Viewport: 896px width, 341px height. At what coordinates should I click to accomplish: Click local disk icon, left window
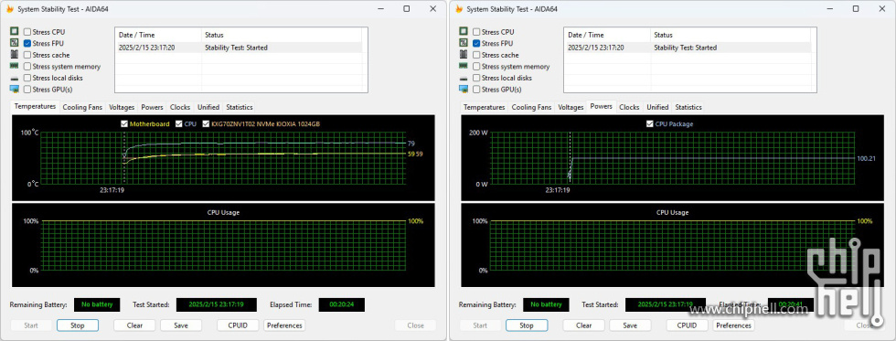15,79
